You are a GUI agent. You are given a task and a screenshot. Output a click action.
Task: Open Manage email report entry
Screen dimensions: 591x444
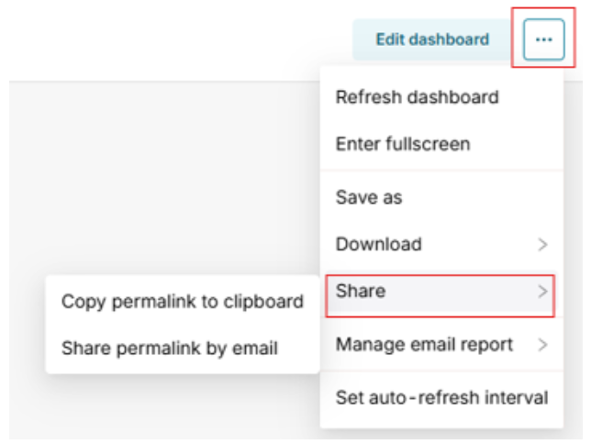[423, 346]
